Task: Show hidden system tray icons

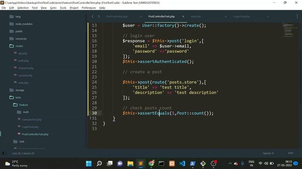Action: pyautogui.click(x=230, y=163)
